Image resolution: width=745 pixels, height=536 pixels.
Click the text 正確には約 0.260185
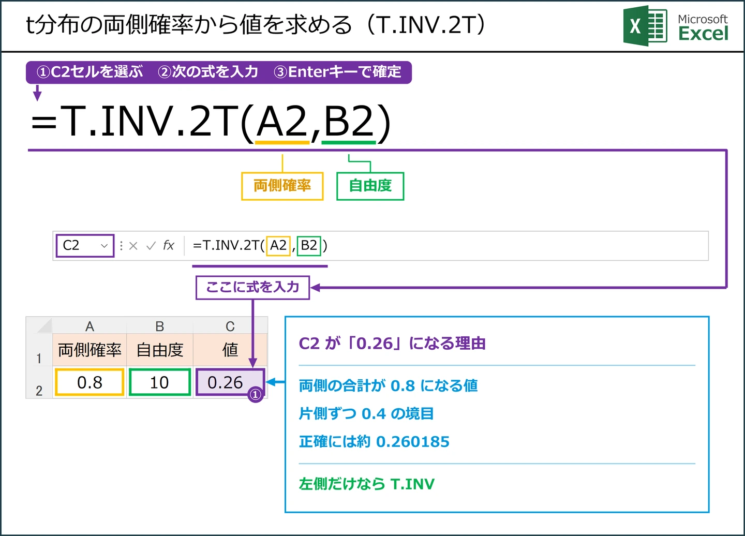click(x=374, y=441)
